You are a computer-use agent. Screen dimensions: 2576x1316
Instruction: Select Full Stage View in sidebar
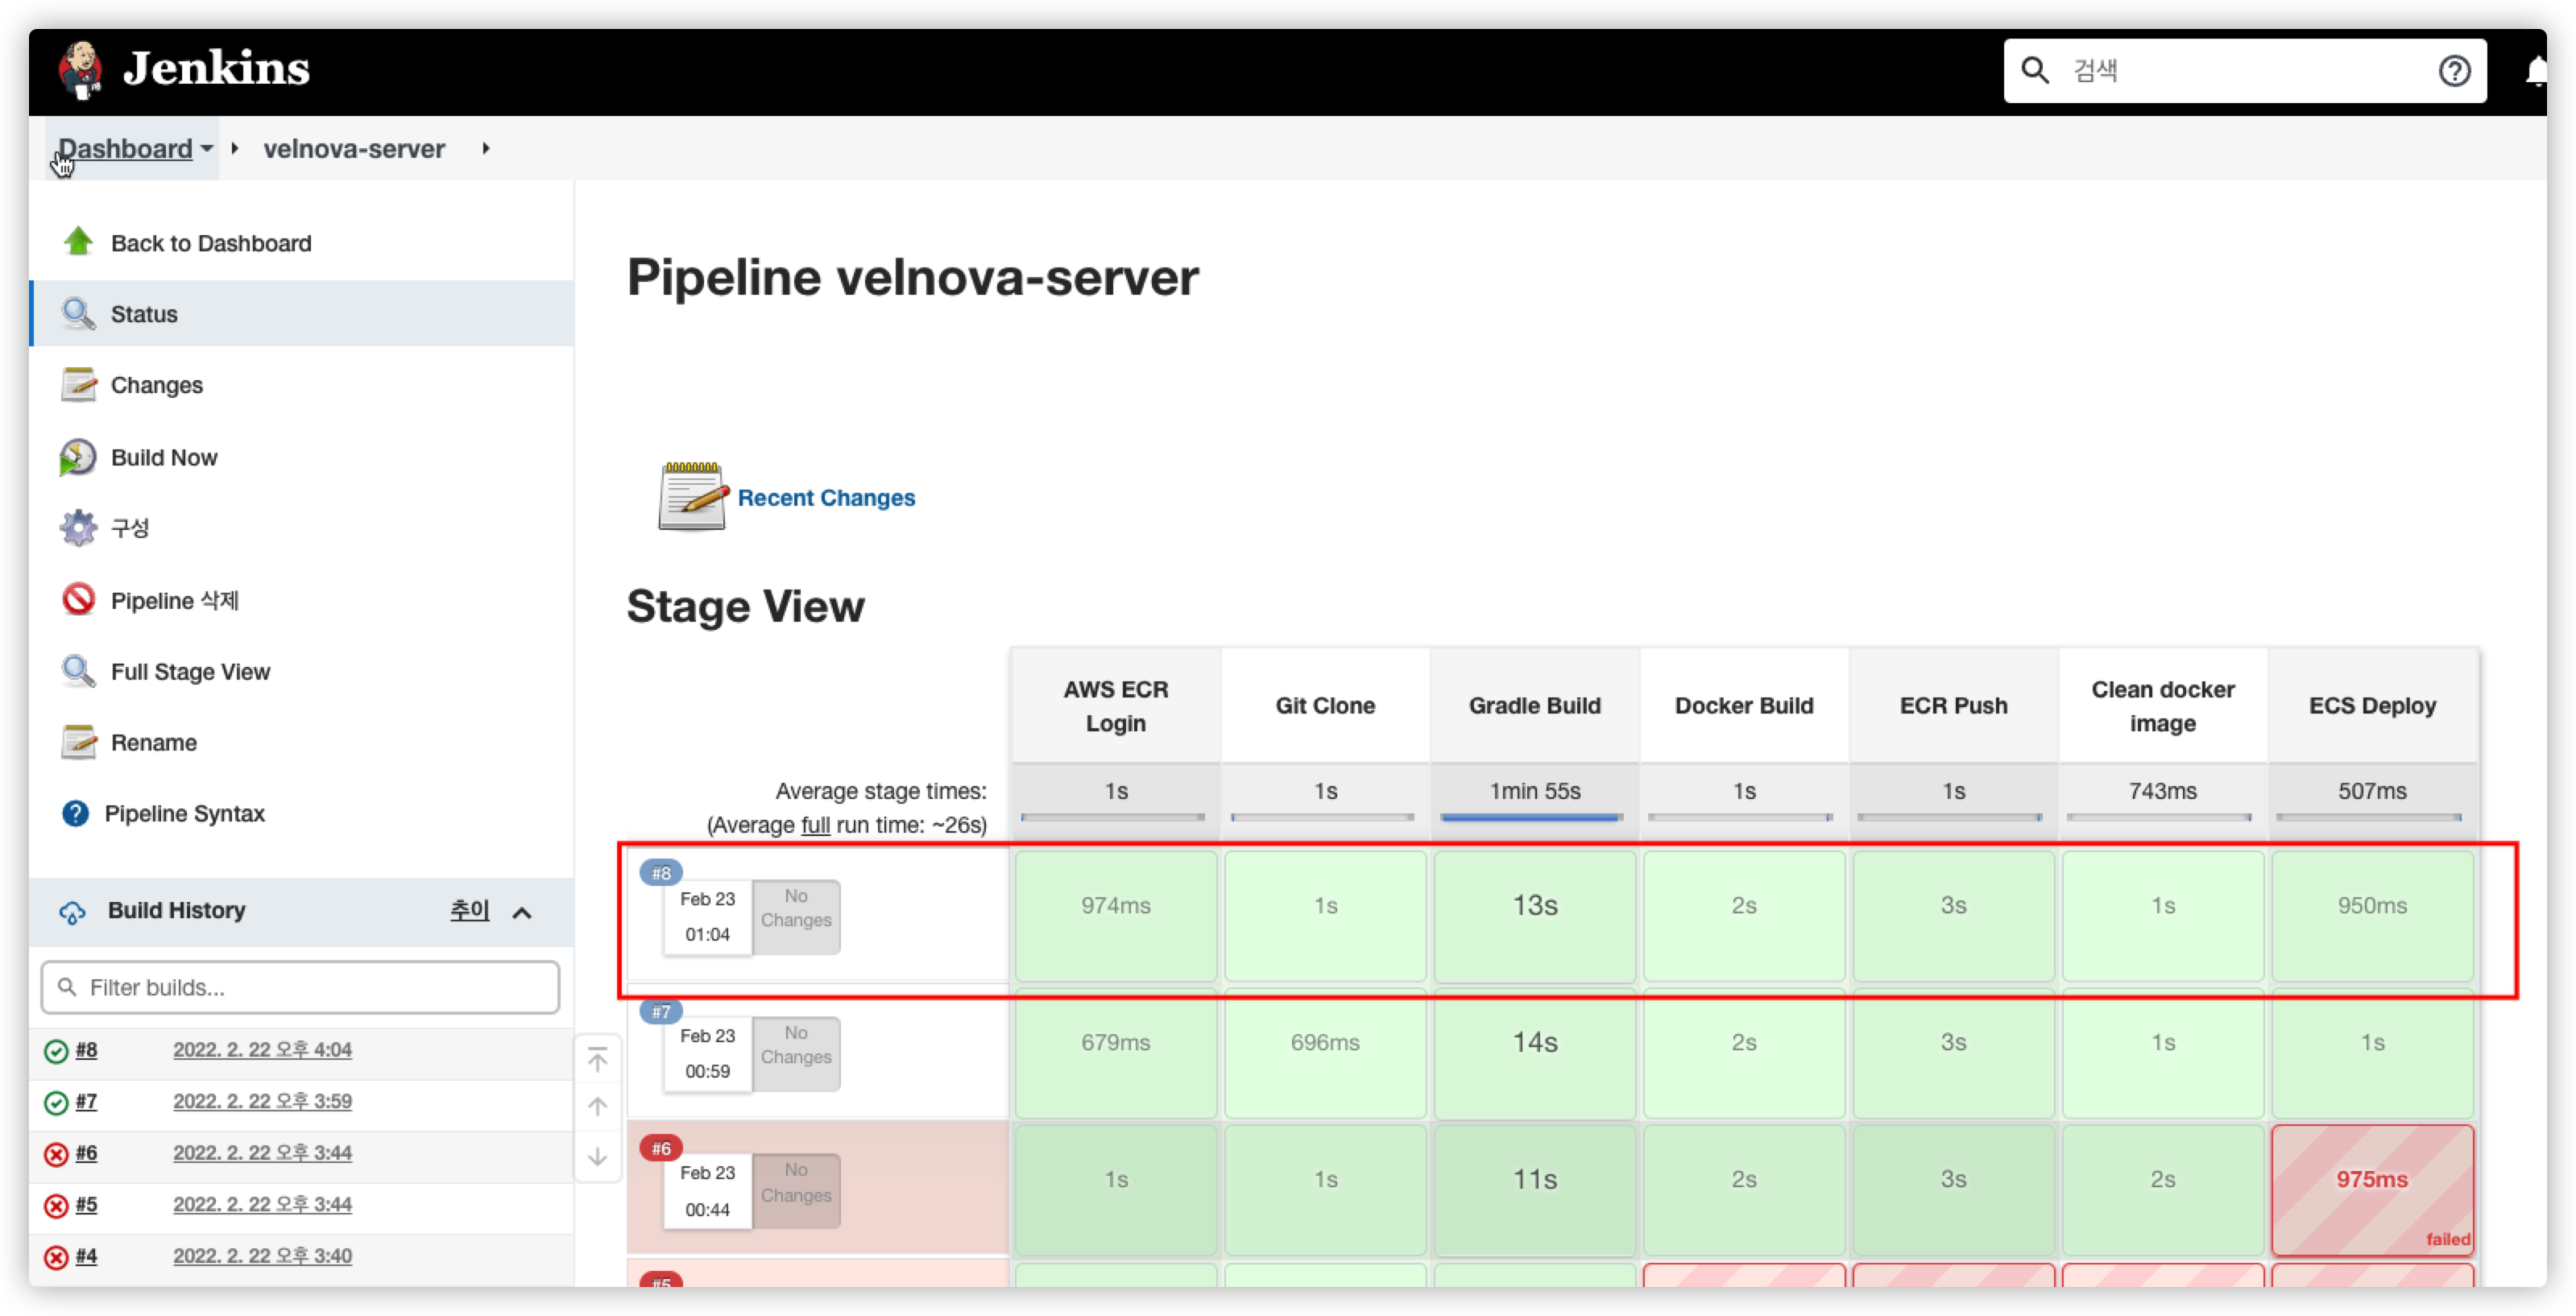190,671
